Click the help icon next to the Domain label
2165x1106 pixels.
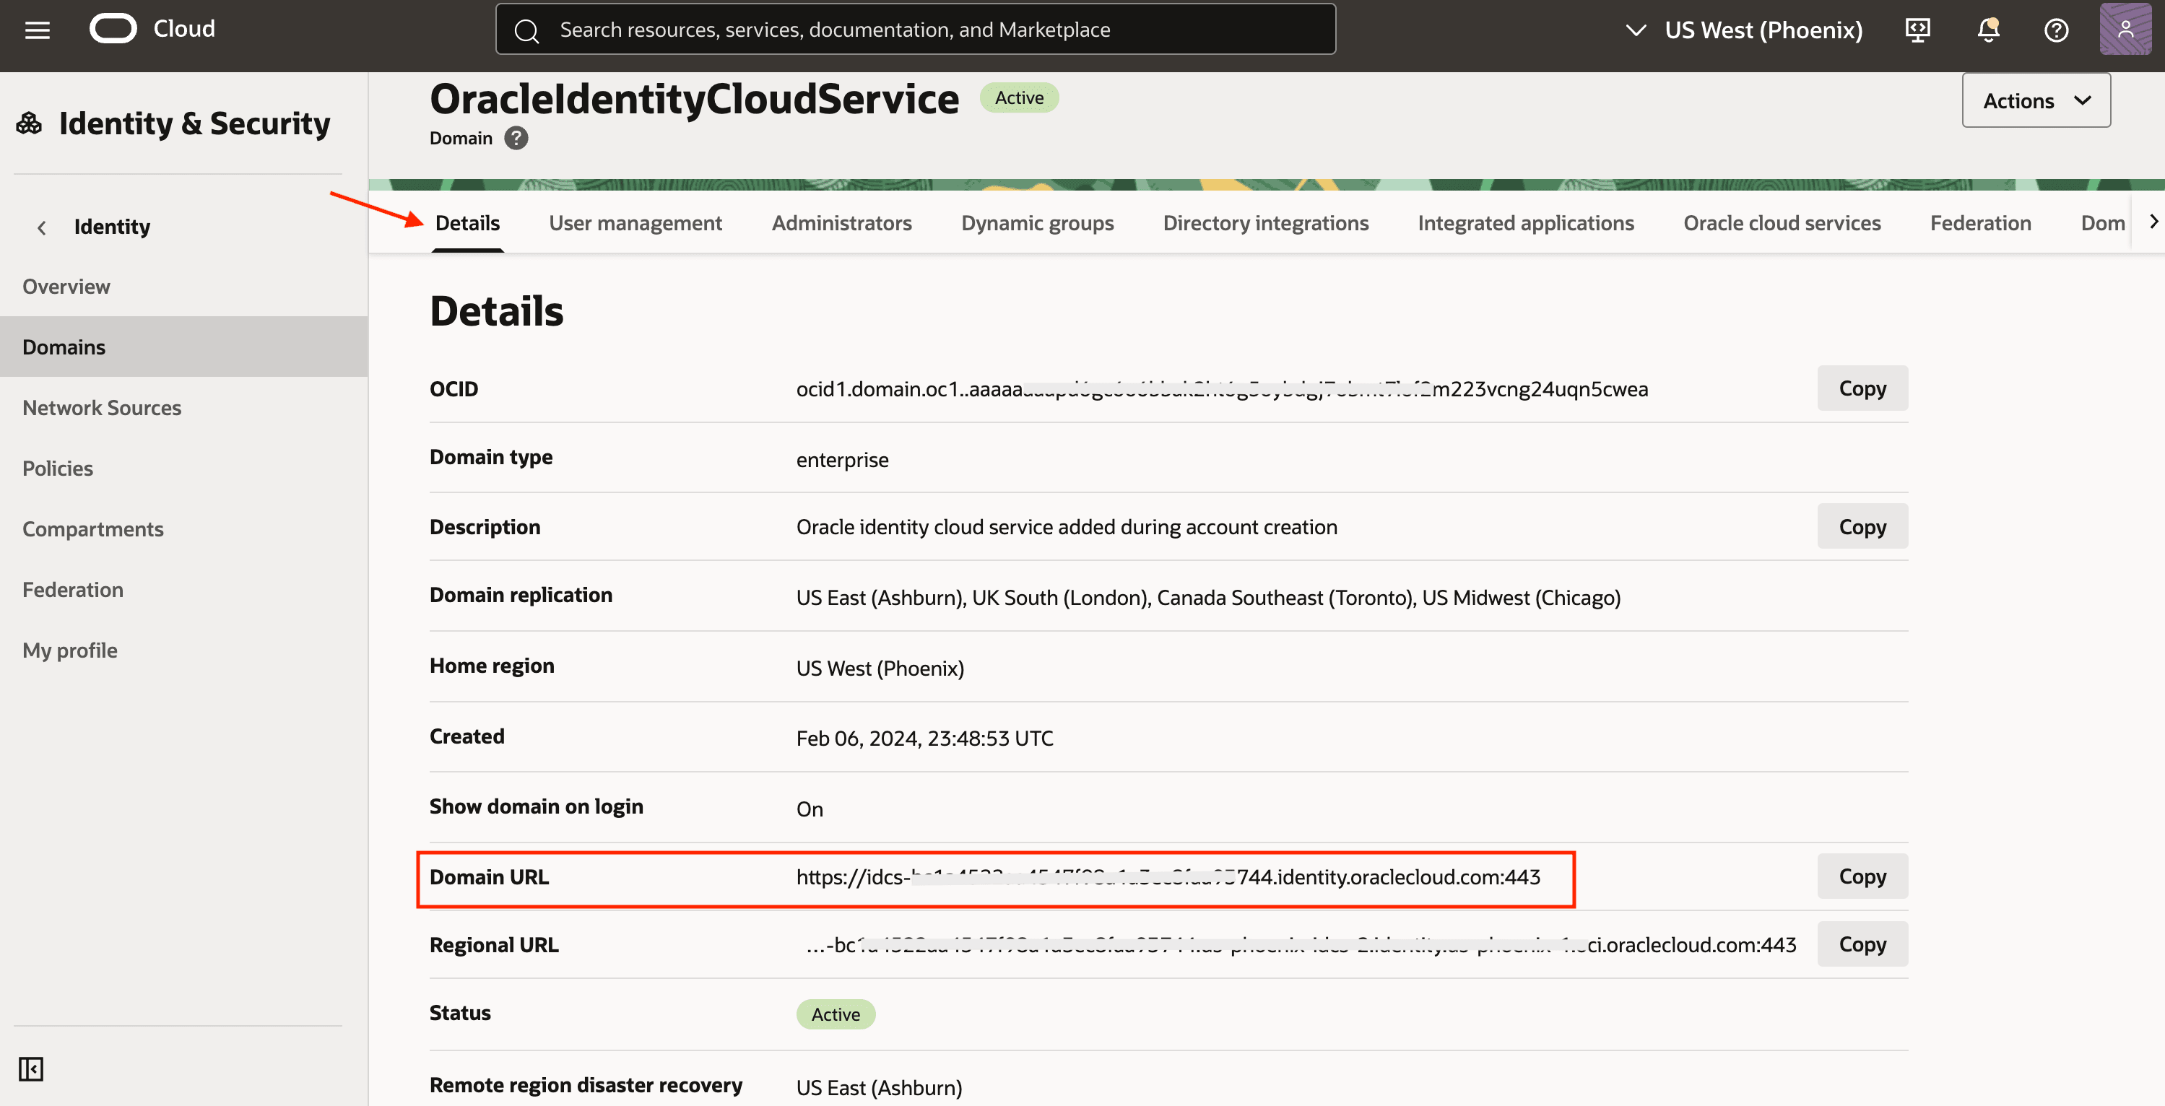click(515, 138)
